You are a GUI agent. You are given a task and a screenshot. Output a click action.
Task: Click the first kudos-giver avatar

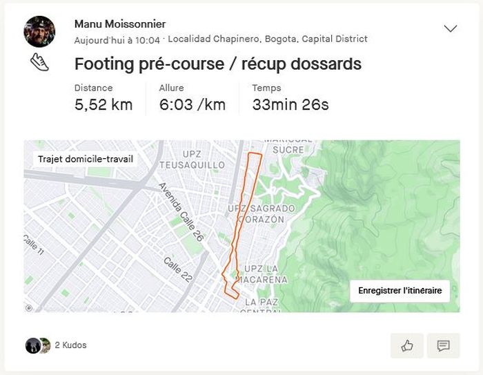(x=32, y=345)
